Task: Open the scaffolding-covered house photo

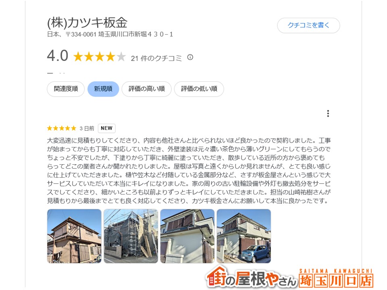Action: pyautogui.click(x=131, y=236)
